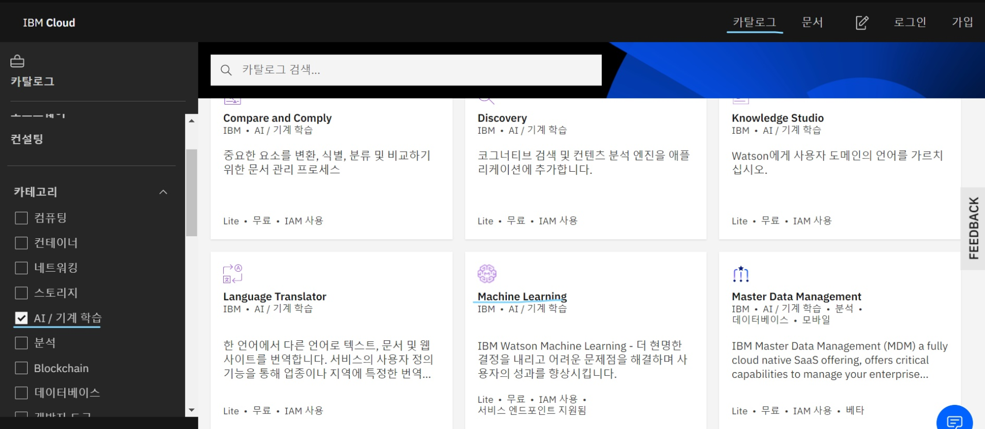The width and height of the screenshot is (985, 429).
Task: Open the Language Translator title link
Action: click(274, 296)
